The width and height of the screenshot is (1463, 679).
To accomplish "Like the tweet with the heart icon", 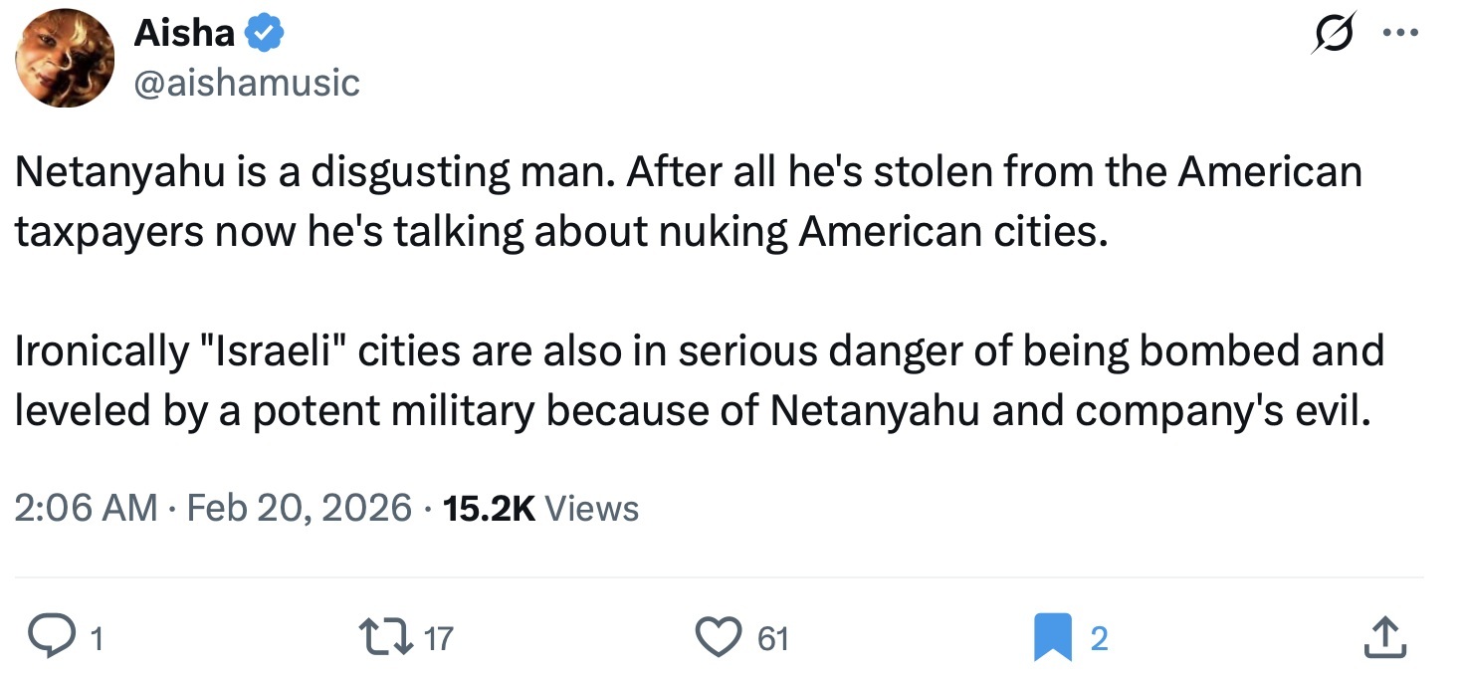I will coord(719,637).
